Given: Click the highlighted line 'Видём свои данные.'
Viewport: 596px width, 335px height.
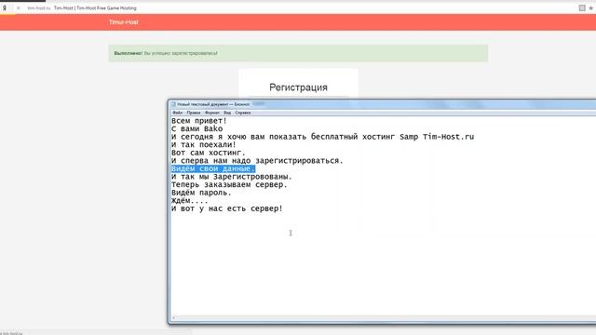Looking at the screenshot, I should click(213, 168).
